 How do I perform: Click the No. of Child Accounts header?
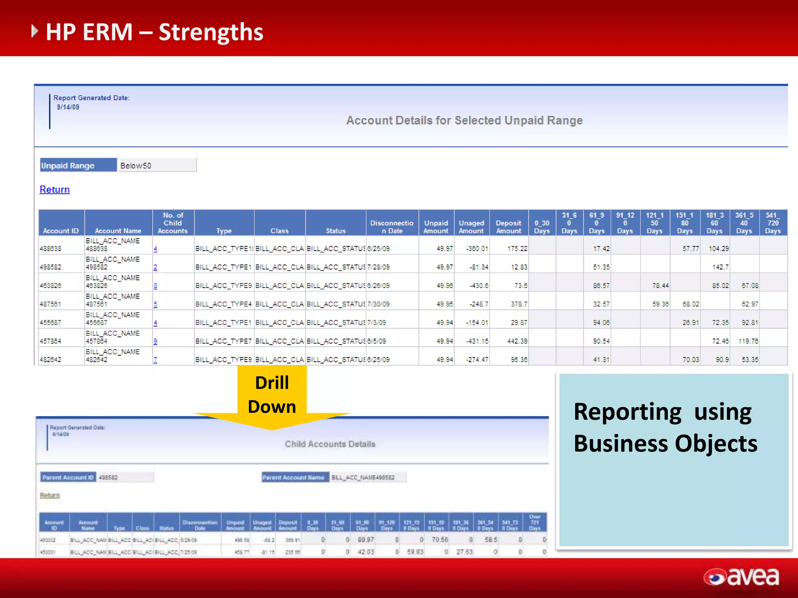coord(173,223)
